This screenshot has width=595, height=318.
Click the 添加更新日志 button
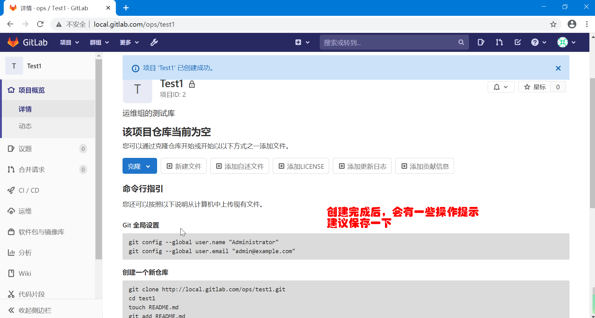pos(362,166)
